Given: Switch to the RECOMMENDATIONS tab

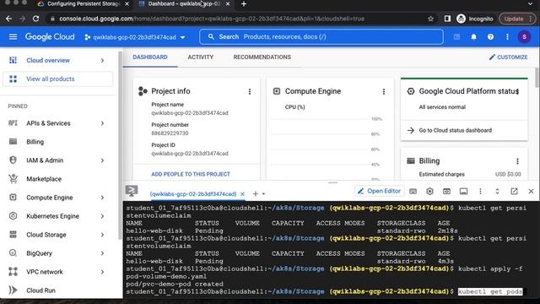Looking at the screenshot, I should coord(262,57).
